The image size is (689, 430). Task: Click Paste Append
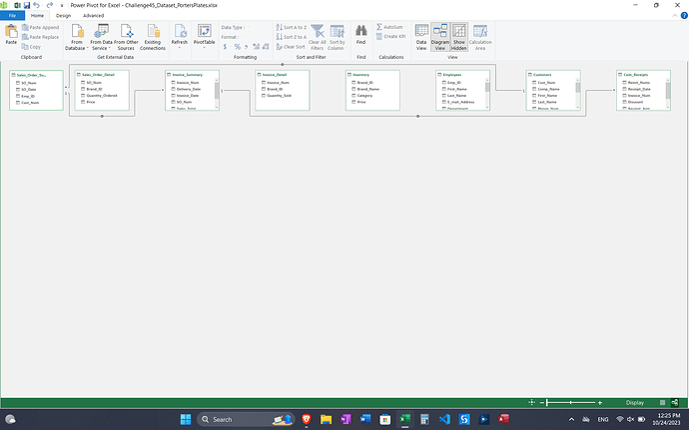[x=40, y=27]
